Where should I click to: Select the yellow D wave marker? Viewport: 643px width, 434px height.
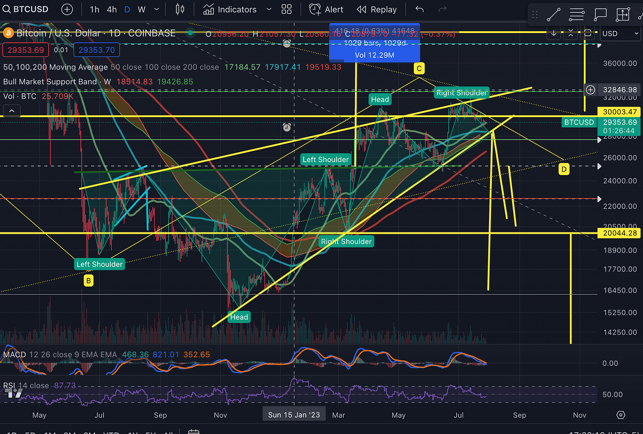pyautogui.click(x=564, y=169)
